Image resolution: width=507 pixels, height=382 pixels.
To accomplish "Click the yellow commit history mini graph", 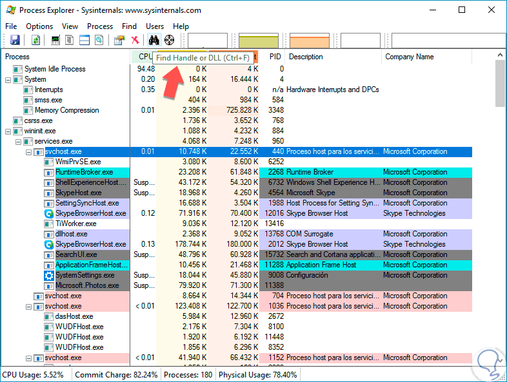I will point(259,41).
